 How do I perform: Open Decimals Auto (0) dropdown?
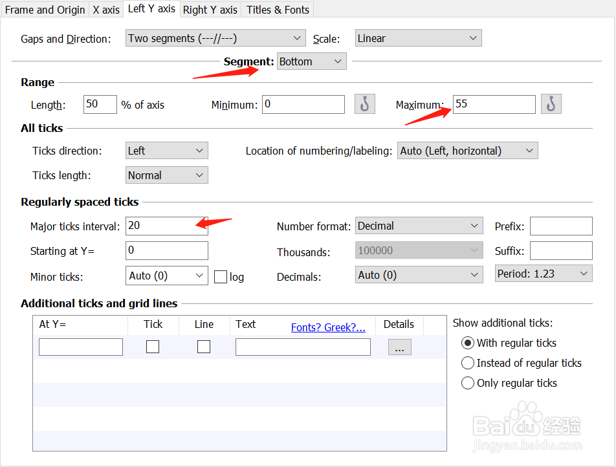(419, 275)
